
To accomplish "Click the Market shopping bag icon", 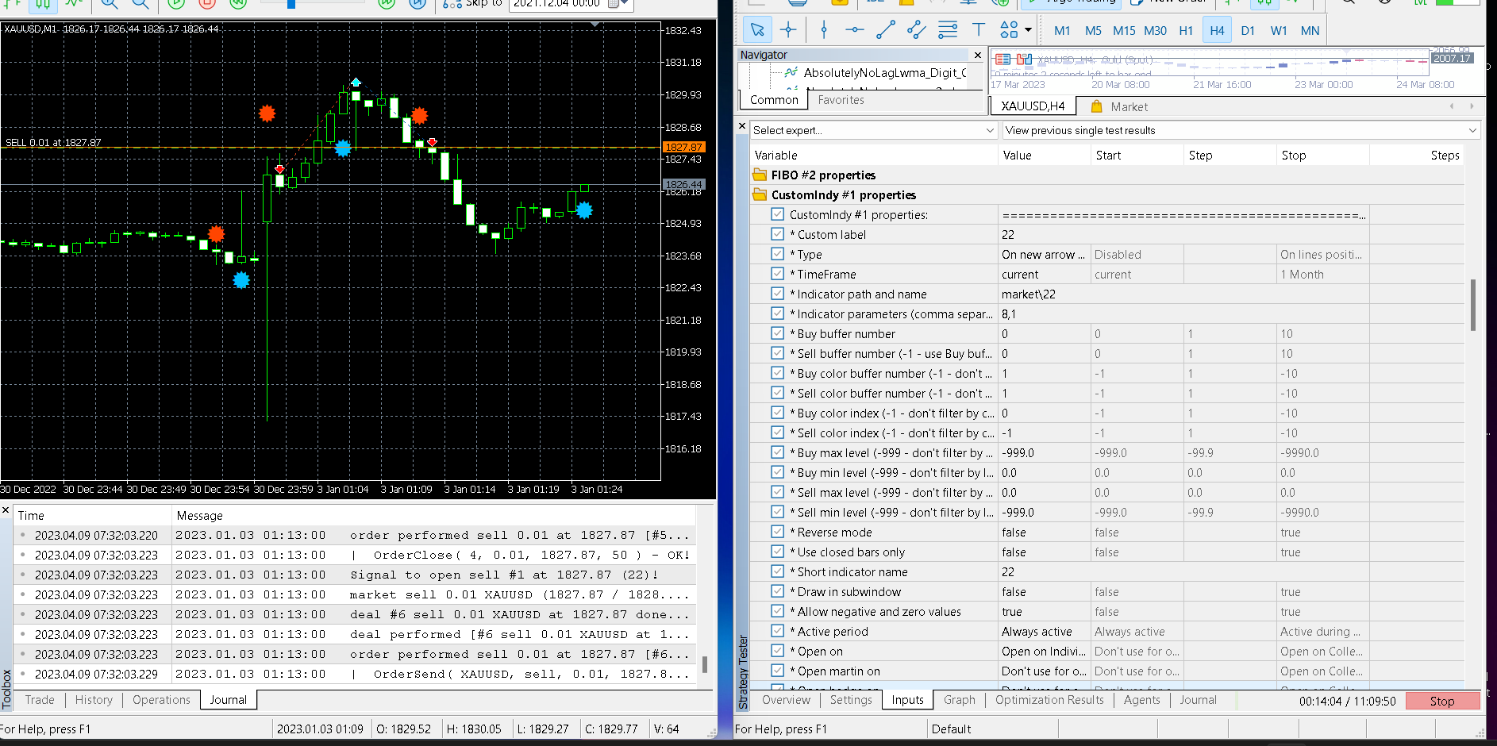I will click(x=1096, y=106).
